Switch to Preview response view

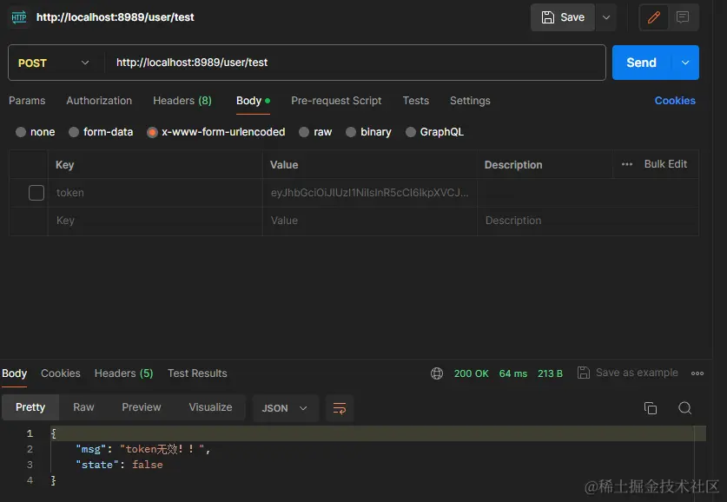point(142,407)
